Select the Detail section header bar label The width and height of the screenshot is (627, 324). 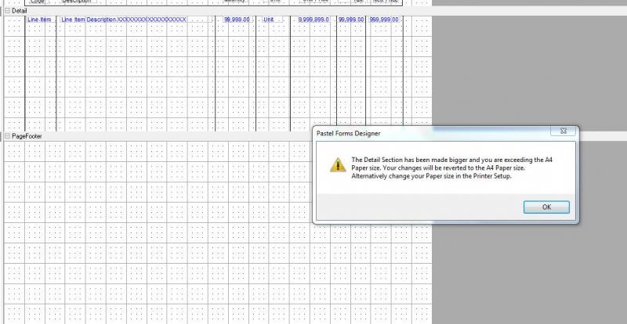pyautogui.click(x=20, y=10)
